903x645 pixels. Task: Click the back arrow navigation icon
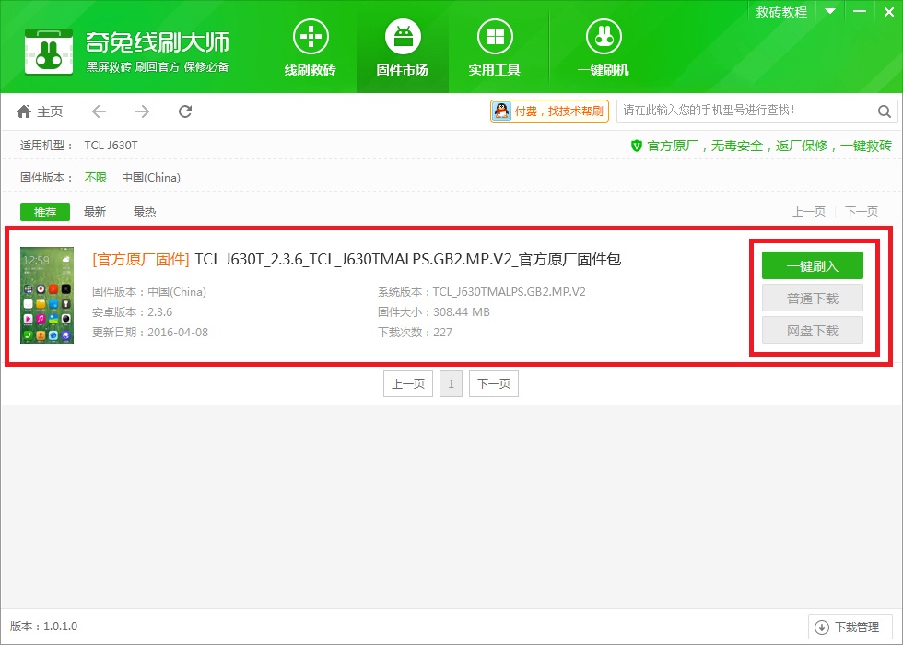99,111
